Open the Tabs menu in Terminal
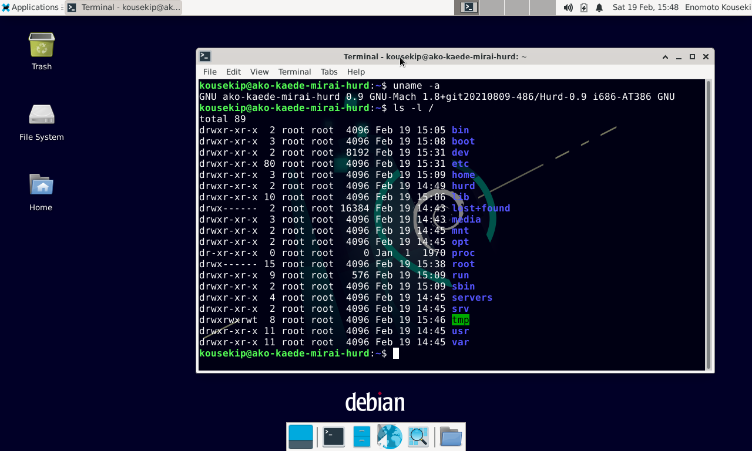752x451 pixels. pos(329,72)
